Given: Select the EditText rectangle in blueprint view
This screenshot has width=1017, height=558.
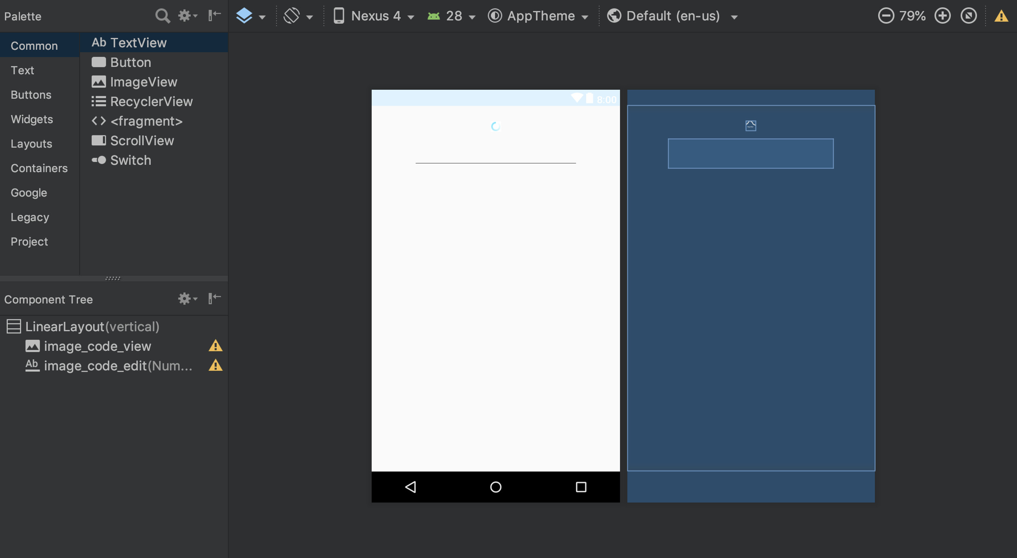Looking at the screenshot, I should click(x=751, y=153).
